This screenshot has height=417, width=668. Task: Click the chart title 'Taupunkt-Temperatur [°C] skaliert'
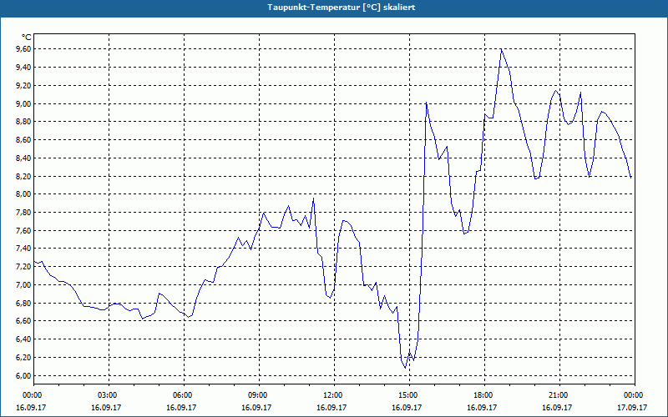point(342,8)
